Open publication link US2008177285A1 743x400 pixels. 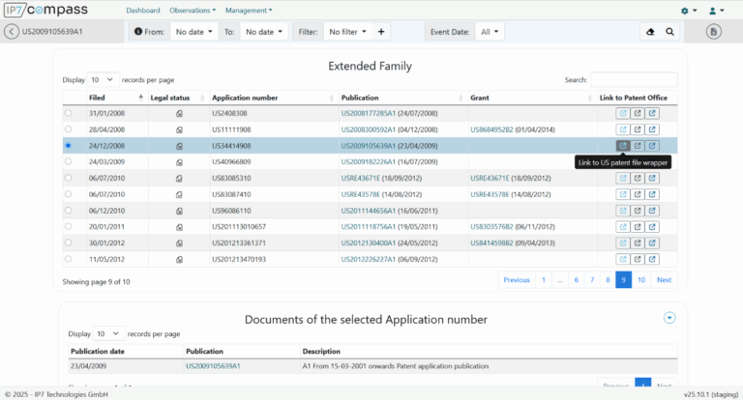369,114
